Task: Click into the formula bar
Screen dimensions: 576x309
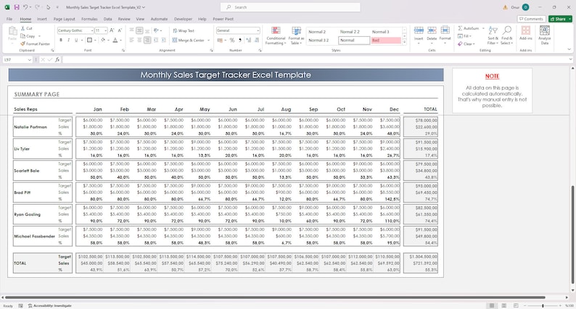Action: [x=315, y=59]
